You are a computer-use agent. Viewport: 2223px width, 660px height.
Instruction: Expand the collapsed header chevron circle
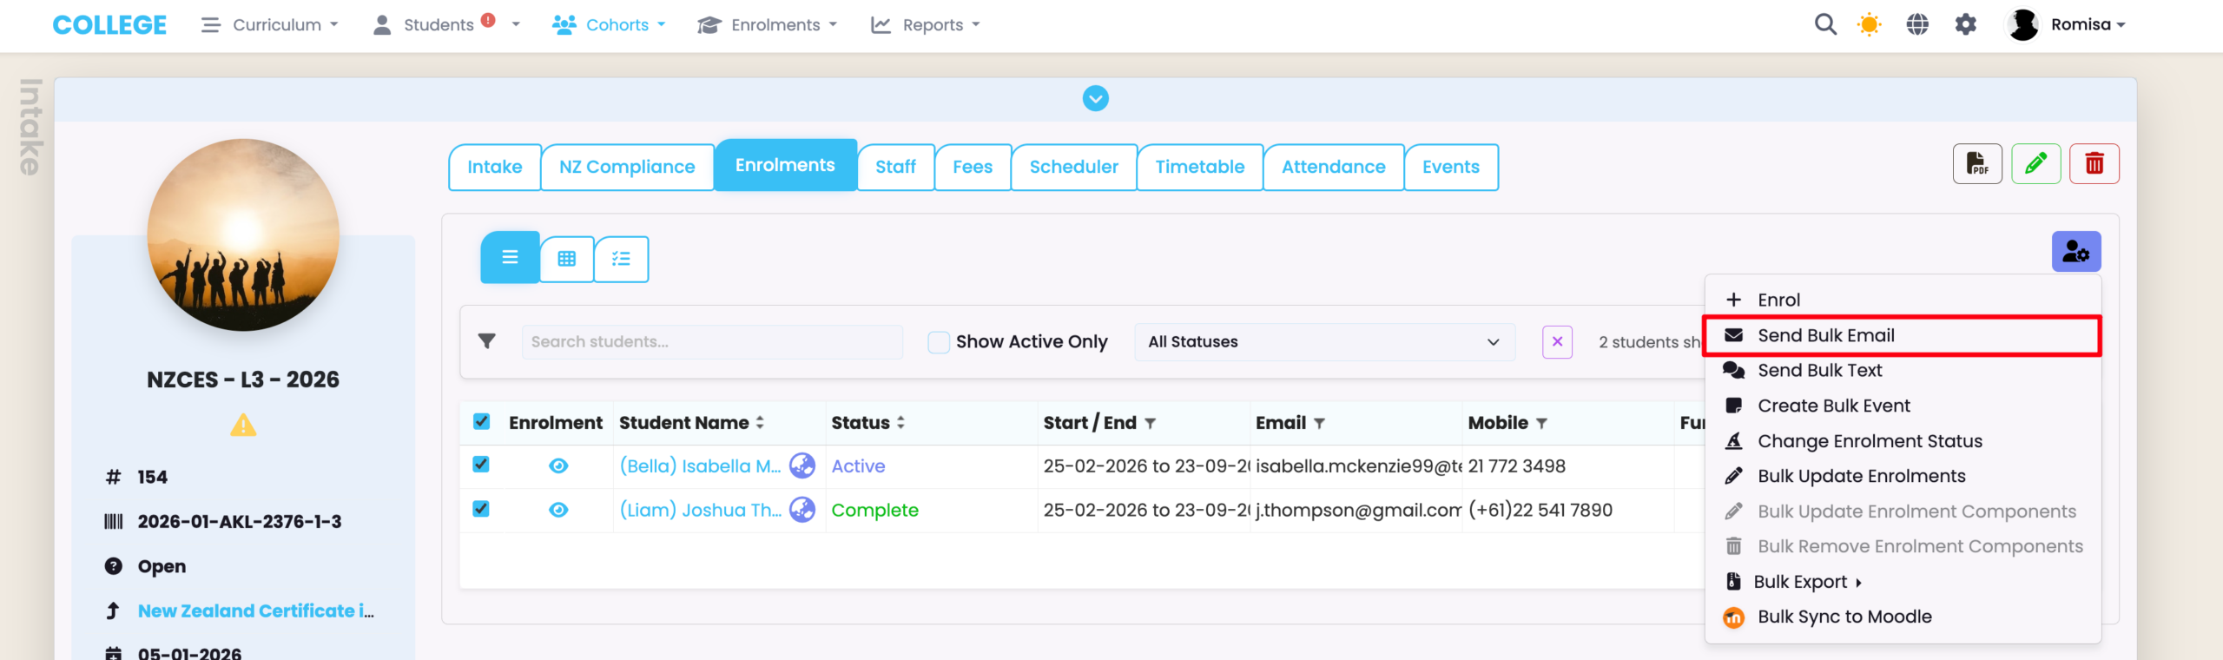pyautogui.click(x=1095, y=99)
